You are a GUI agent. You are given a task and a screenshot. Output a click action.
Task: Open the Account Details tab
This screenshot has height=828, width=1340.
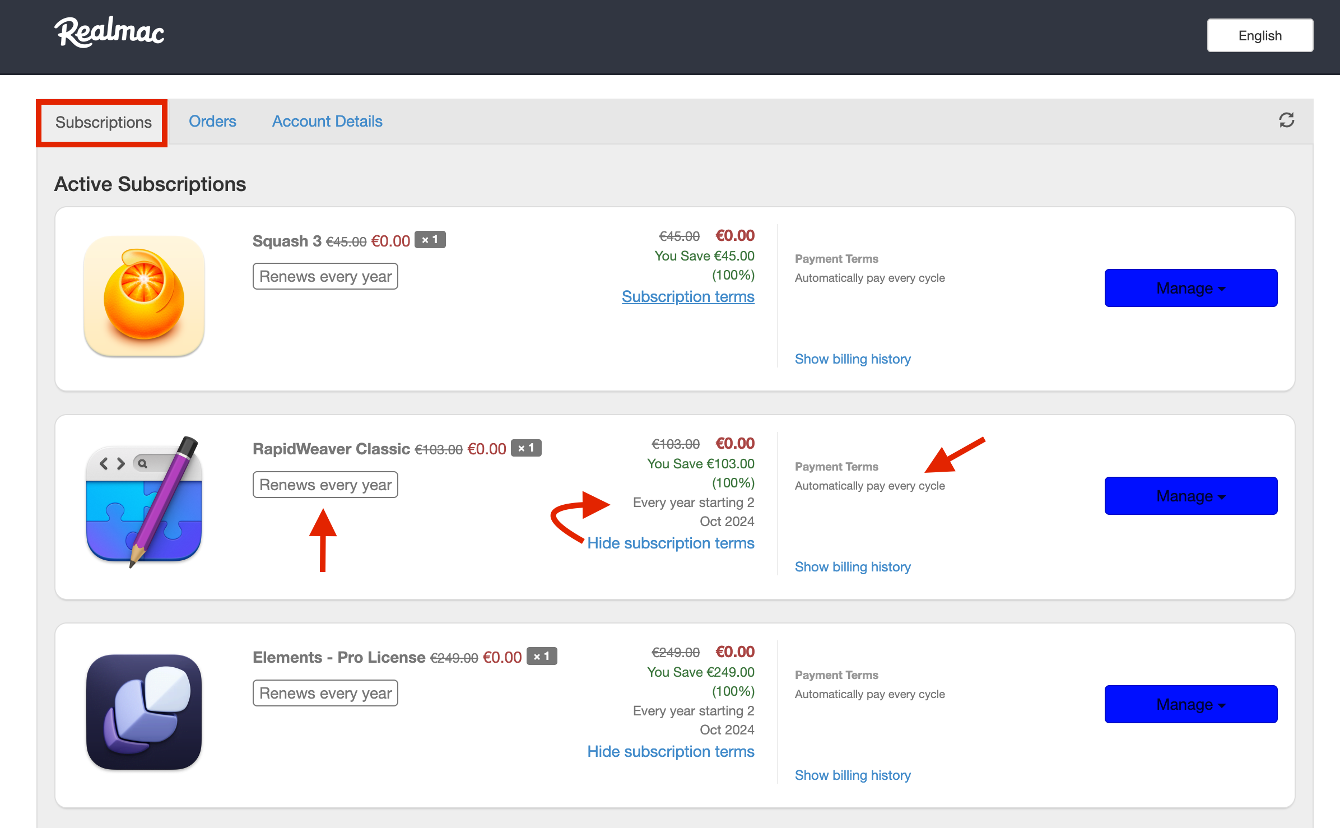pyautogui.click(x=327, y=121)
